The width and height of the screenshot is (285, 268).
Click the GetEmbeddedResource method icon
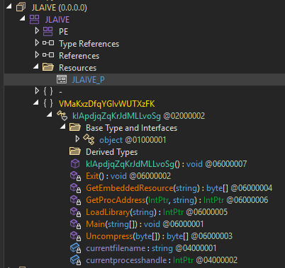pyautogui.click(x=76, y=188)
